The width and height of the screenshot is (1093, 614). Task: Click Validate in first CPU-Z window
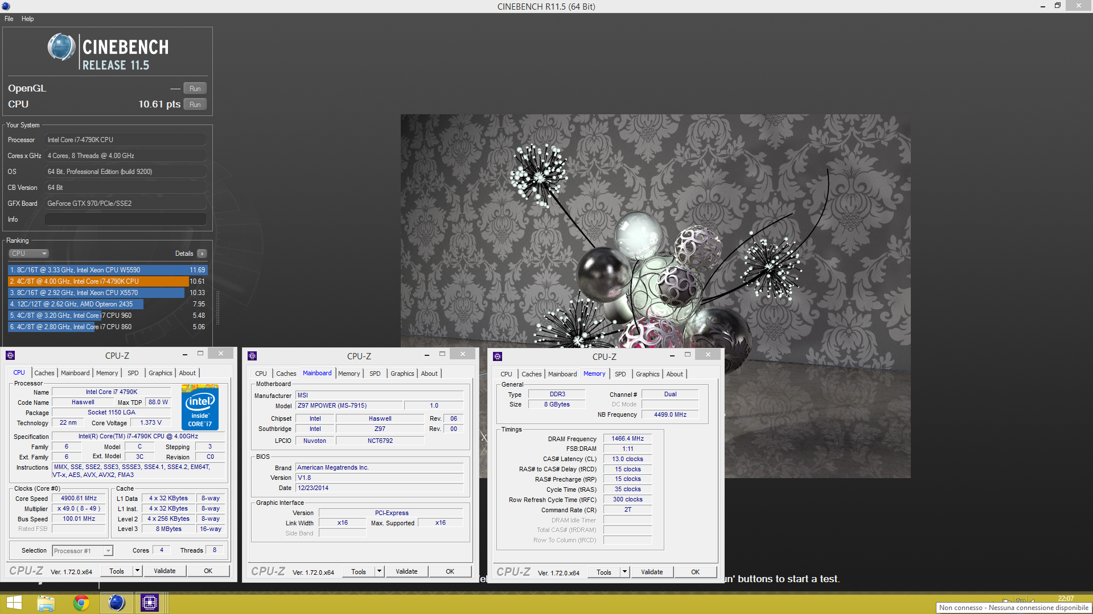(x=165, y=571)
